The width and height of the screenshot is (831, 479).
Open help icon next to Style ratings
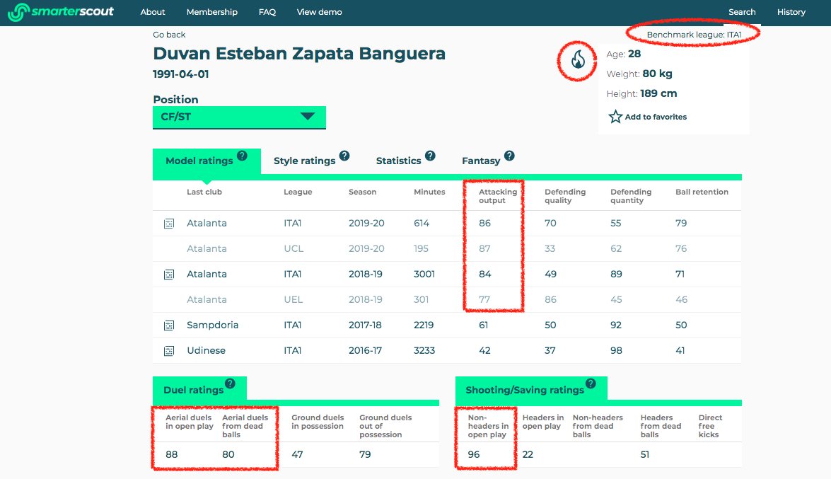(x=344, y=156)
